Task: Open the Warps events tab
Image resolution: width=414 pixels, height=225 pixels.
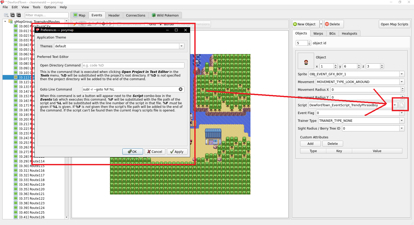Action: click(x=318, y=33)
